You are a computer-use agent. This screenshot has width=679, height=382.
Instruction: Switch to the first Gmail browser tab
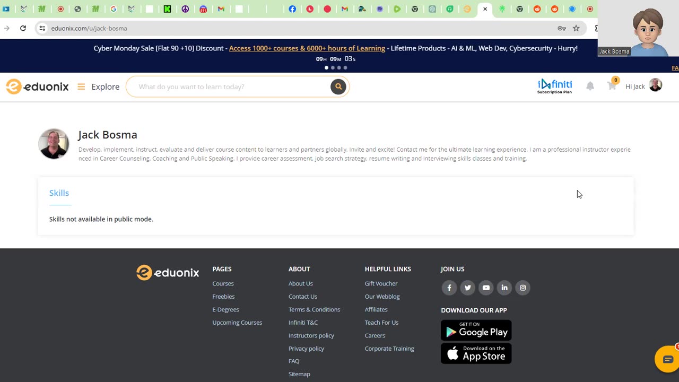pyautogui.click(x=221, y=9)
